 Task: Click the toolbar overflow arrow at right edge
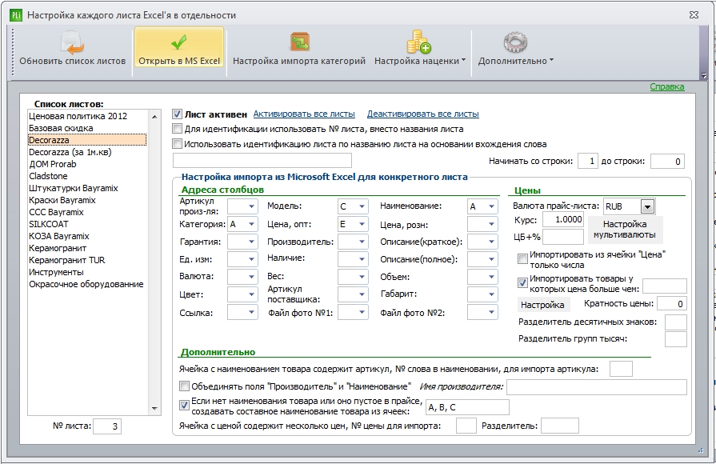[x=704, y=75]
